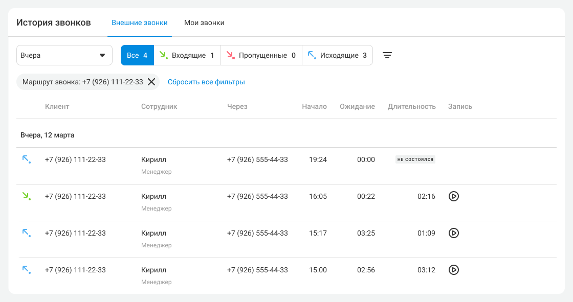Open the additional filters icon
The image size is (573, 302).
(x=387, y=55)
